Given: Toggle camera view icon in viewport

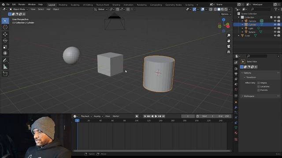Looking at the screenshot, I should pyautogui.click(x=229, y=47).
